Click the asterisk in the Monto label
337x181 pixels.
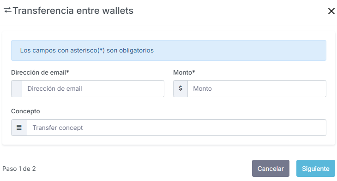(x=193, y=71)
